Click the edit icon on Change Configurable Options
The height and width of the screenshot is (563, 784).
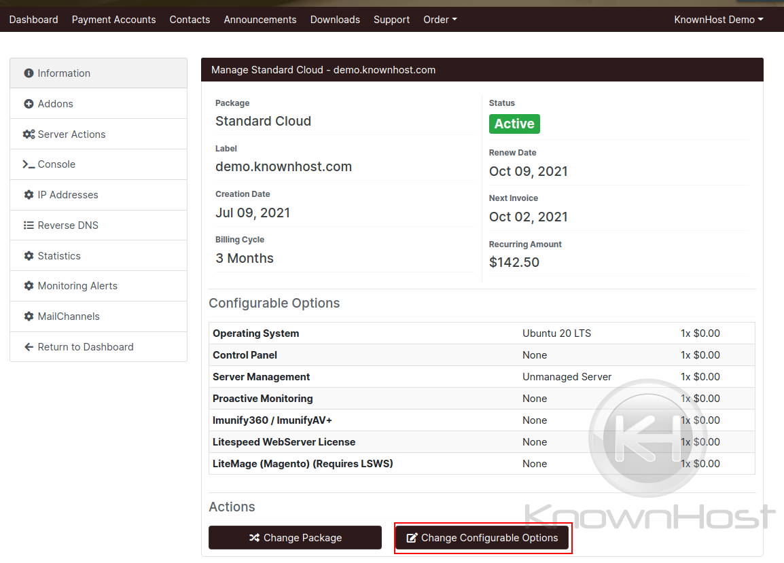[x=412, y=537]
